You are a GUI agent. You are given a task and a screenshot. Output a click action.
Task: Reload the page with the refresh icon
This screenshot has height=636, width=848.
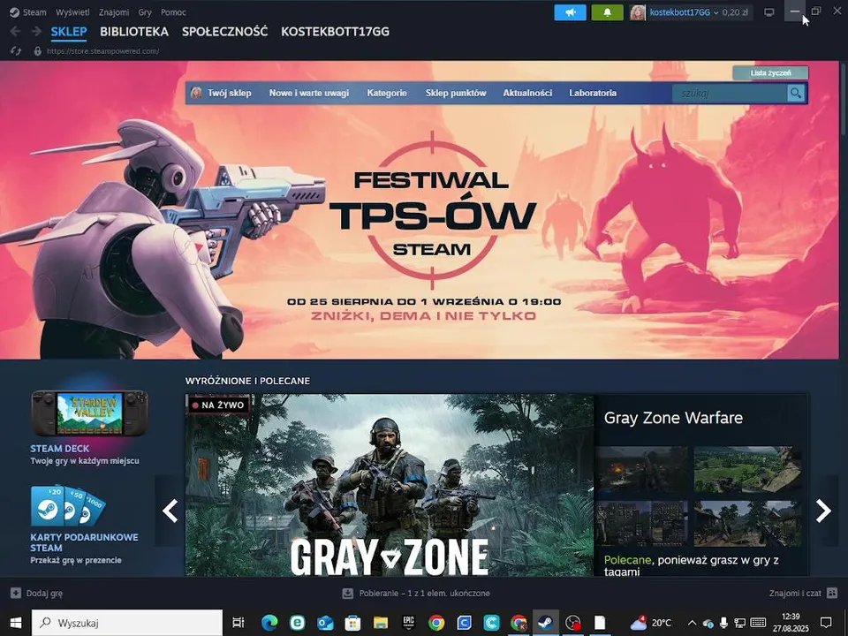(x=16, y=51)
